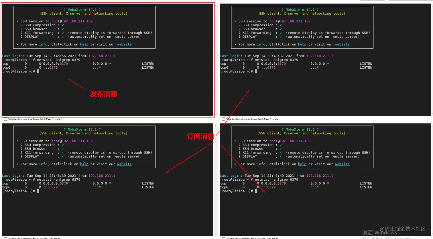Focus the prompt cursor in top-left terminal

pos(38,71)
